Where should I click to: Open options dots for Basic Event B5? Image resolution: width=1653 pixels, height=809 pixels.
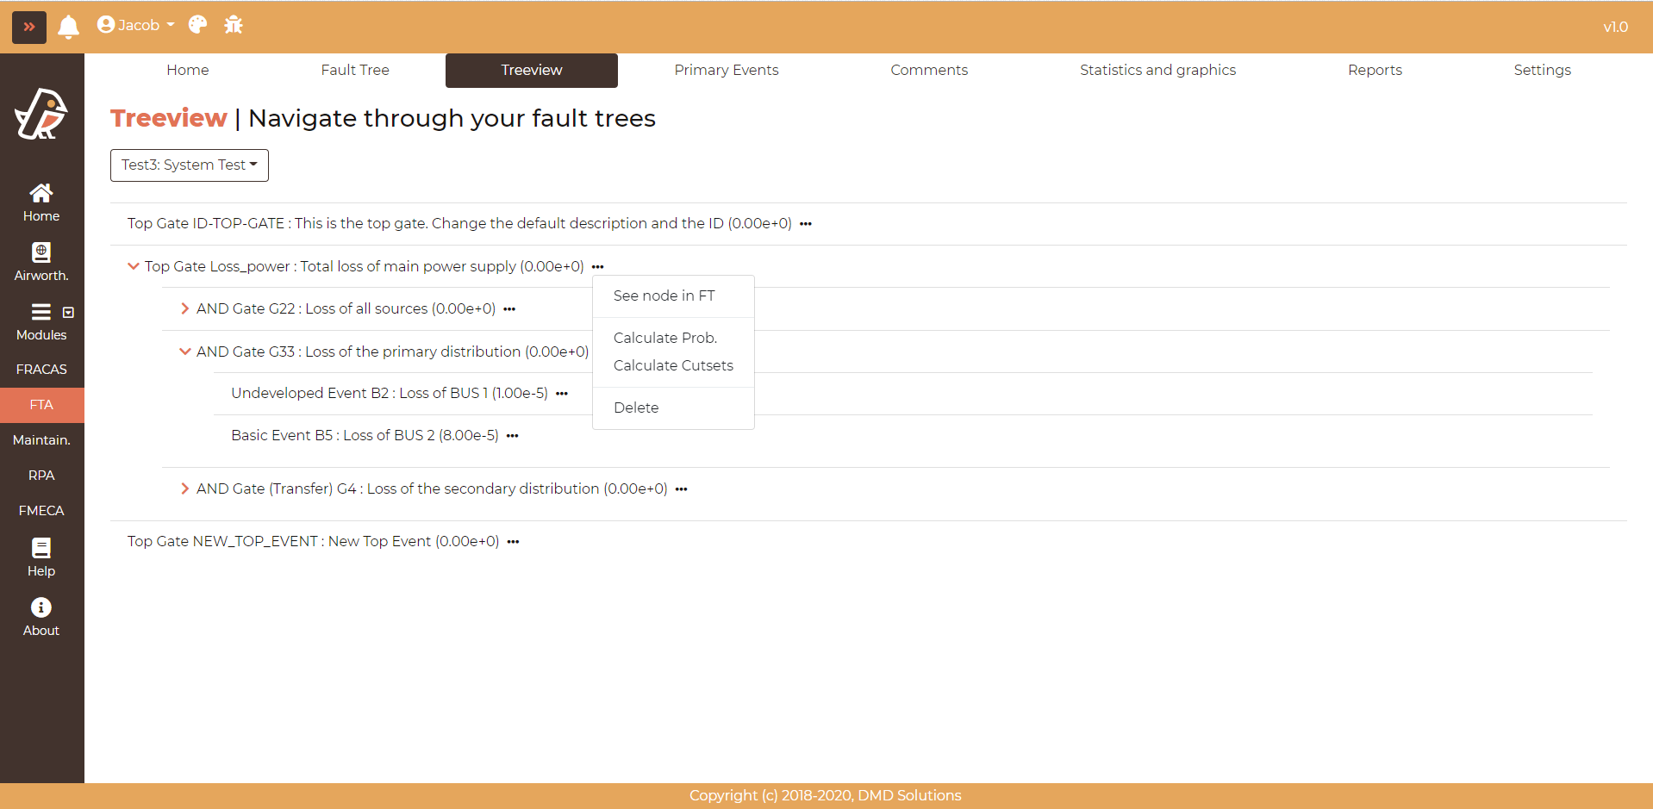pyautogui.click(x=513, y=436)
